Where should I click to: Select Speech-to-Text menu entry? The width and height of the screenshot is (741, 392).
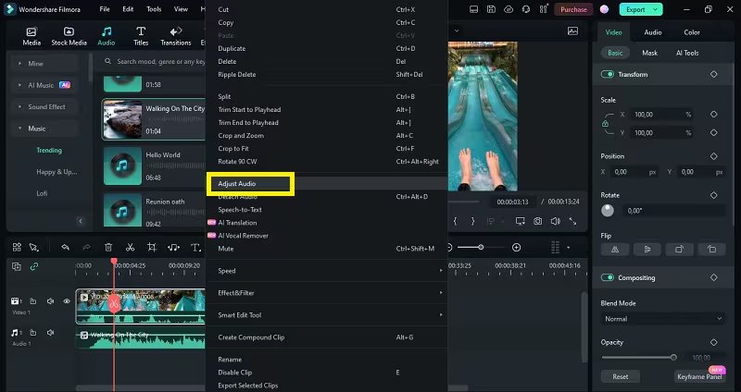(327, 210)
